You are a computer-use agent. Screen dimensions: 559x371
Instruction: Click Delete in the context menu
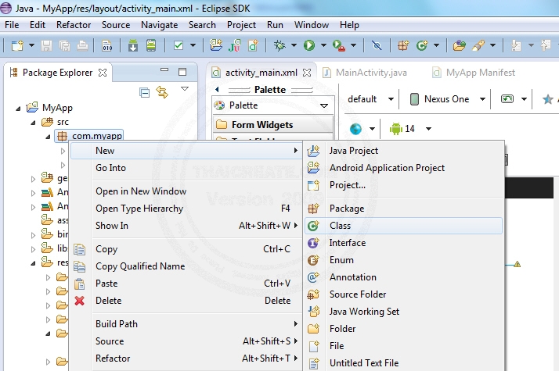point(186,301)
